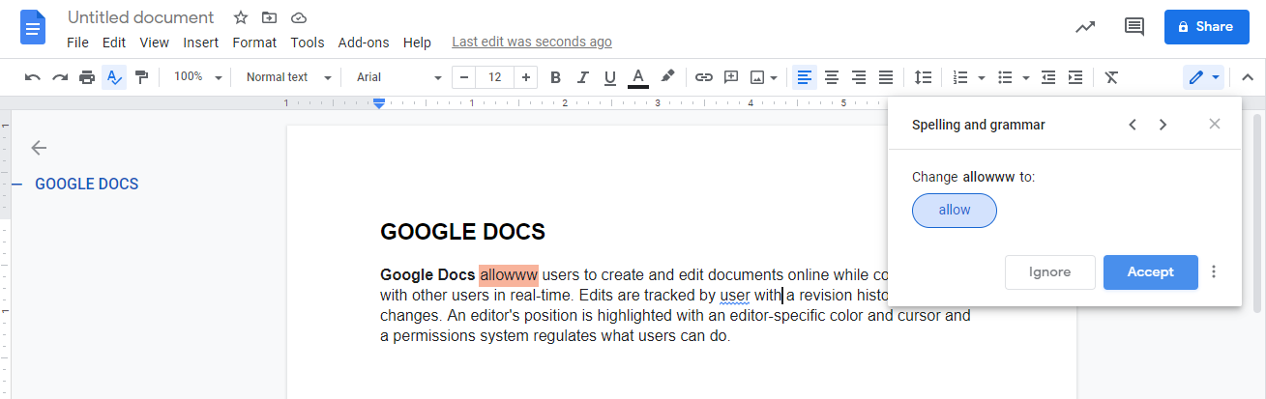
Task: Open the Help menu
Action: click(417, 43)
